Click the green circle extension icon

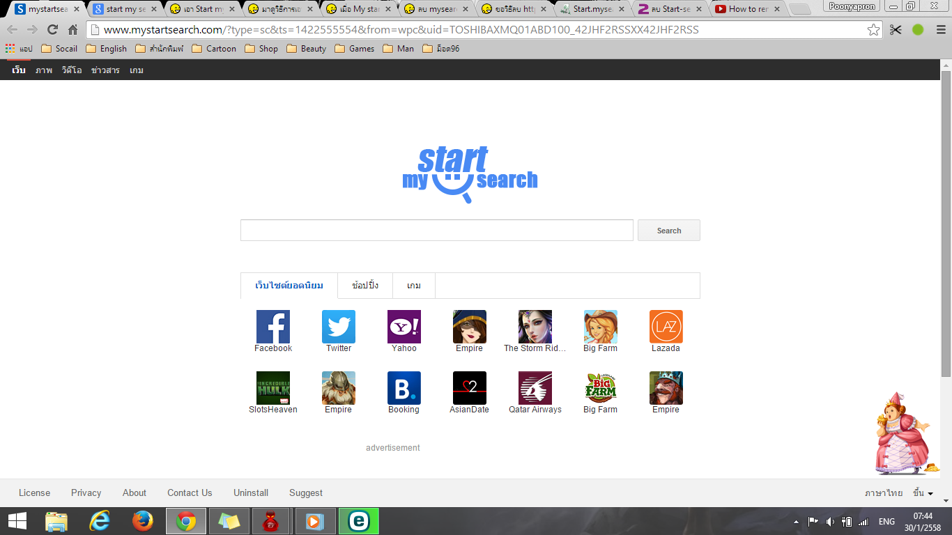918,30
